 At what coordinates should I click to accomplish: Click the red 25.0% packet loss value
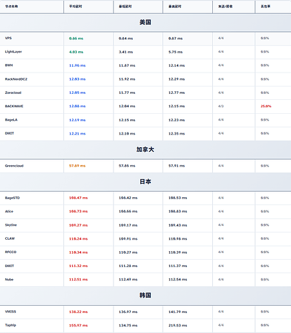tap(266, 107)
